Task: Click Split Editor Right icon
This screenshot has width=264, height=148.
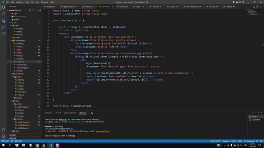Action: pos(257,7)
